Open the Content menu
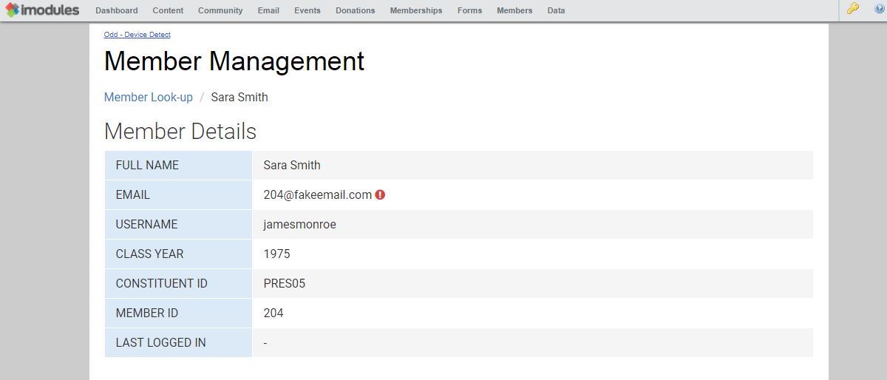This screenshot has height=380, width=887. (x=168, y=10)
